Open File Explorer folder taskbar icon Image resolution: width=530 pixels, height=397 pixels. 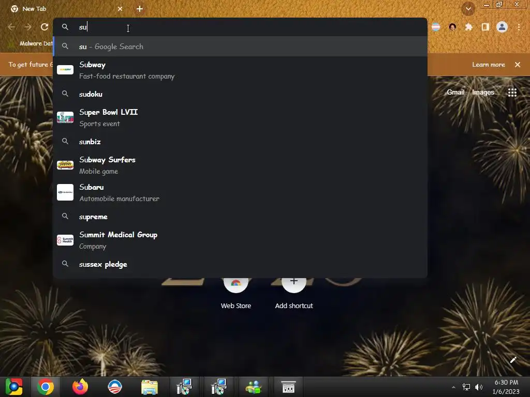[x=150, y=387]
